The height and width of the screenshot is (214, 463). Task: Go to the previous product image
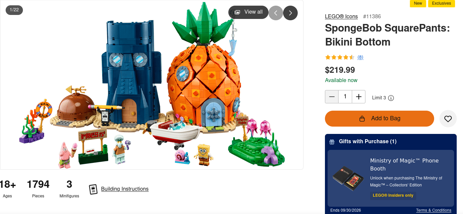(276, 13)
